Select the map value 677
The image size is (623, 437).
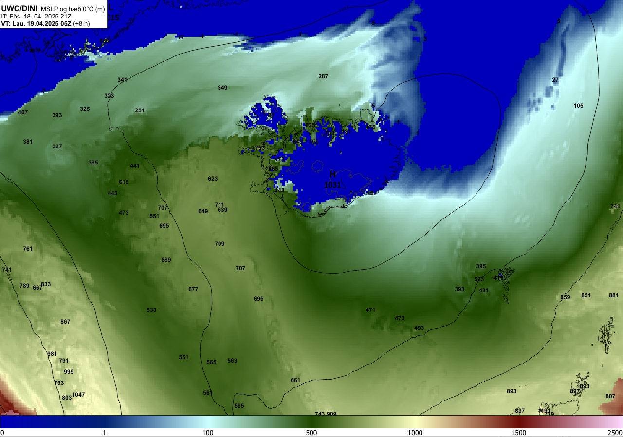(193, 289)
